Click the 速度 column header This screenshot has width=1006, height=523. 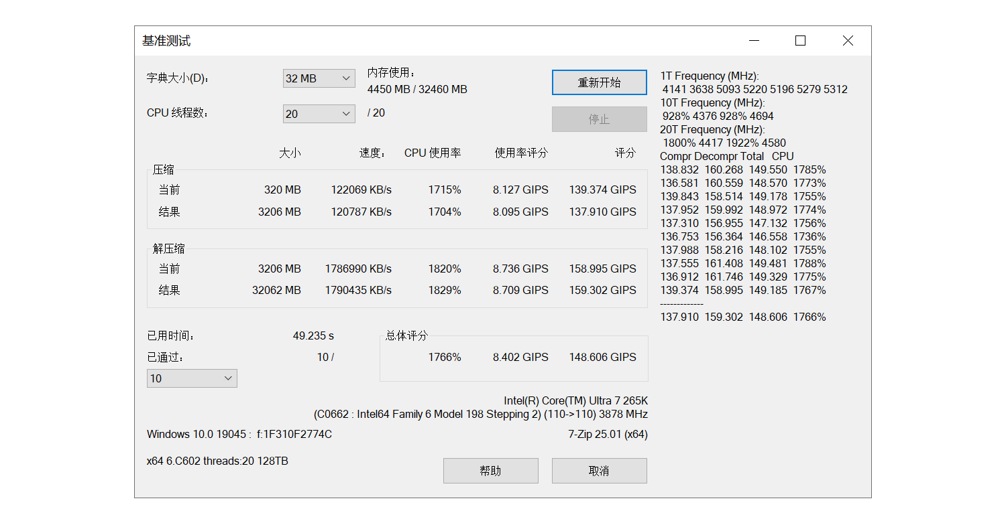372,153
